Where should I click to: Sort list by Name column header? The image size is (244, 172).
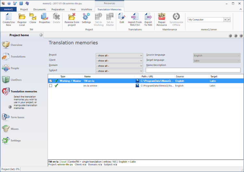[108, 76]
